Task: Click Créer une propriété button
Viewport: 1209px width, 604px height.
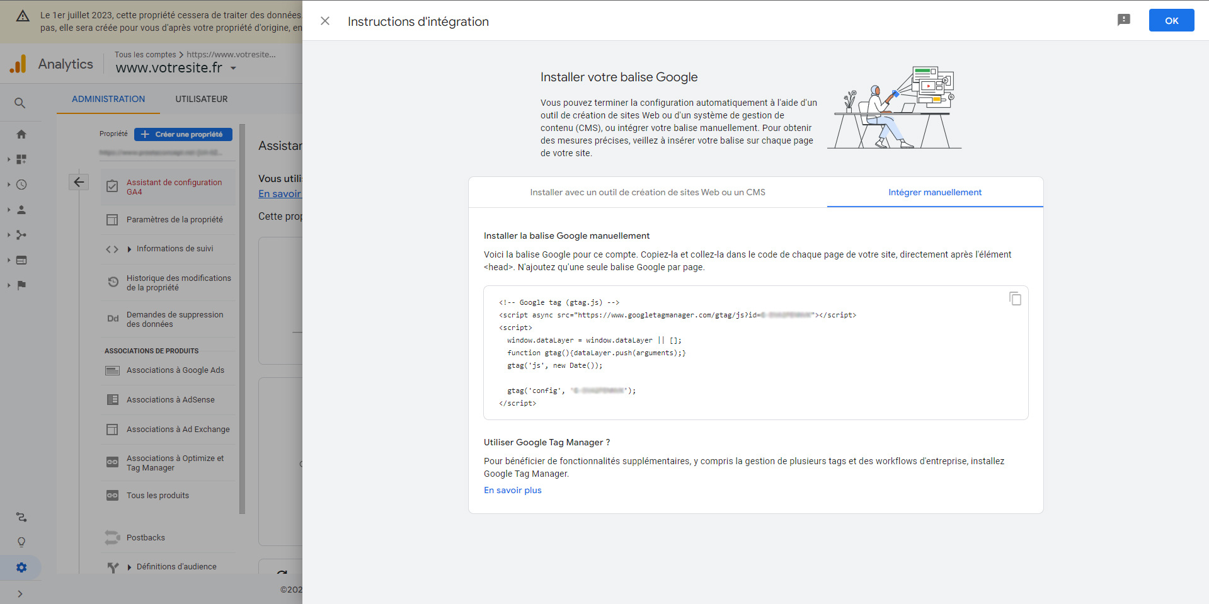Action: (183, 134)
